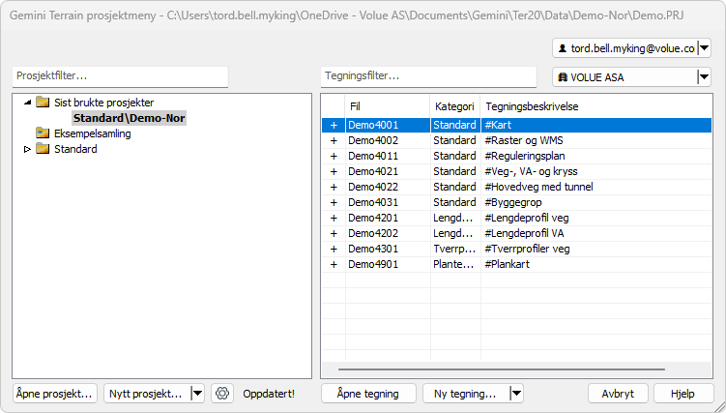Expand the Standard folder in project tree
Image resolution: width=726 pixels, height=413 pixels.
[x=27, y=149]
